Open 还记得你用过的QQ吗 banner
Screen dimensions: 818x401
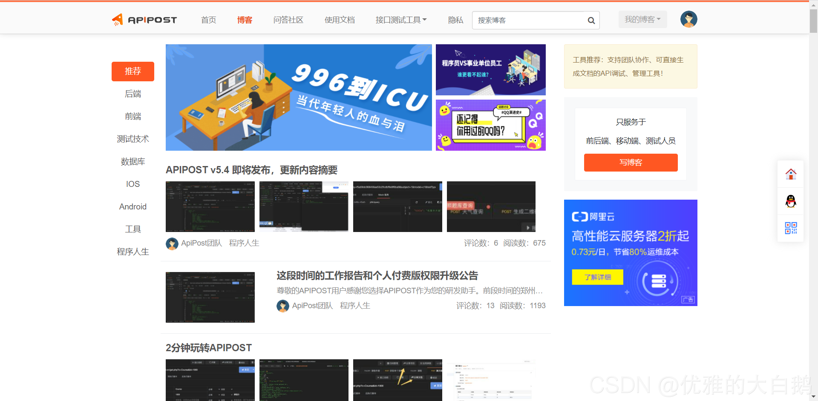tap(491, 125)
